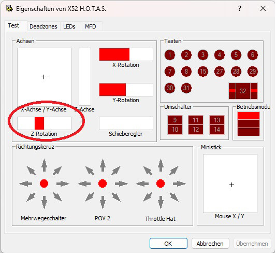Screen dimensions: 276x254
Task: Click the square button 32 indicator
Action: (x=243, y=91)
